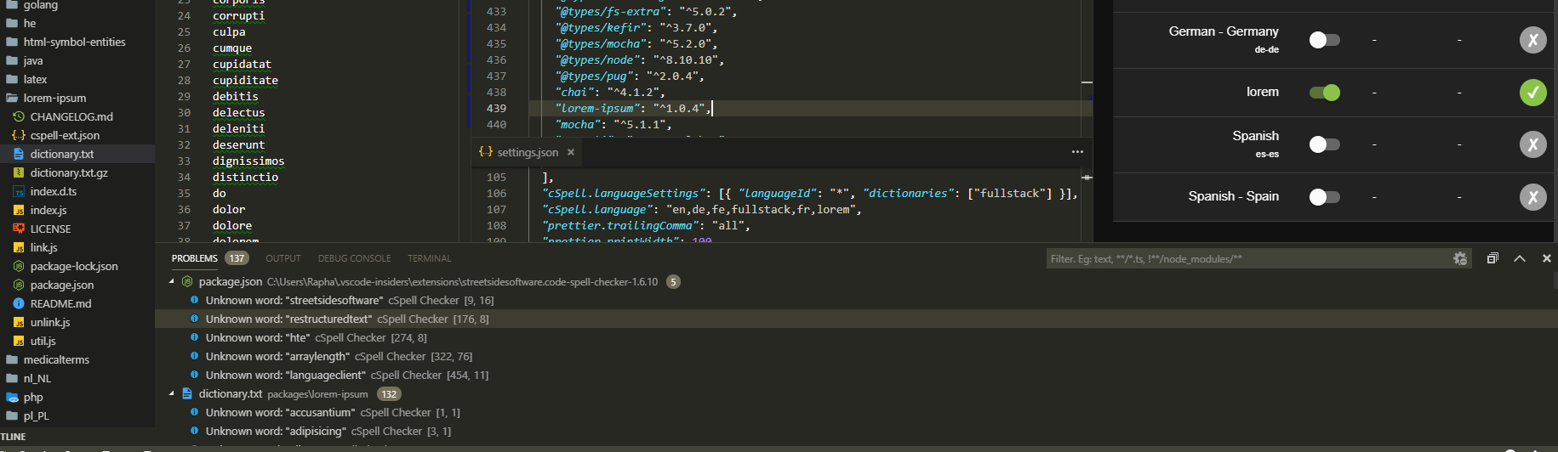Close the settings.json editor tab
Image resolution: width=1558 pixels, height=452 pixels.
[571, 152]
